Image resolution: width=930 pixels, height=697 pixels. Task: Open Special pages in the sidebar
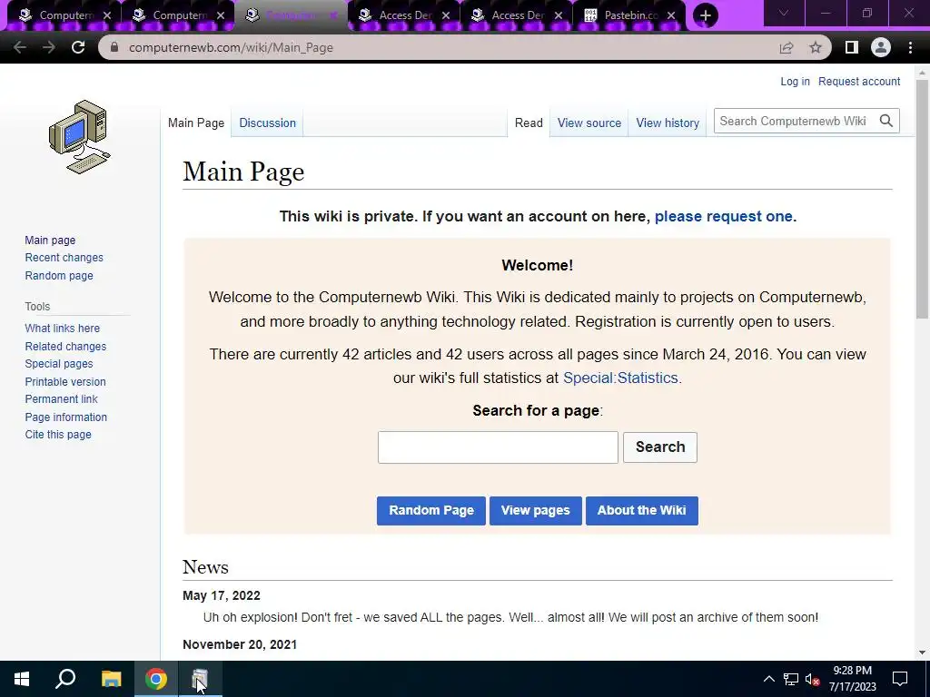pyautogui.click(x=59, y=363)
